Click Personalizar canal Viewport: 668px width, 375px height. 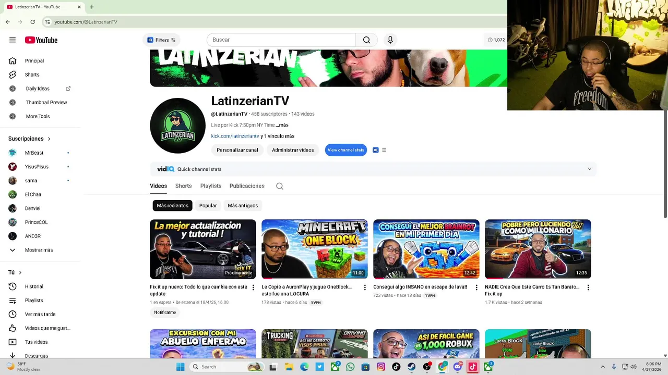pos(237,150)
